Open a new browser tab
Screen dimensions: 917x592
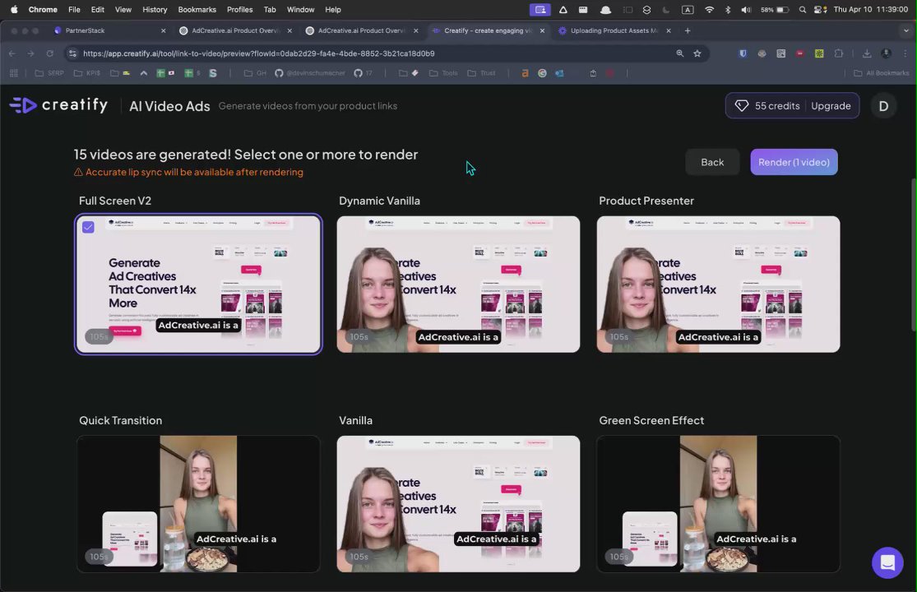pyautogui.click(x=688, y=30)
